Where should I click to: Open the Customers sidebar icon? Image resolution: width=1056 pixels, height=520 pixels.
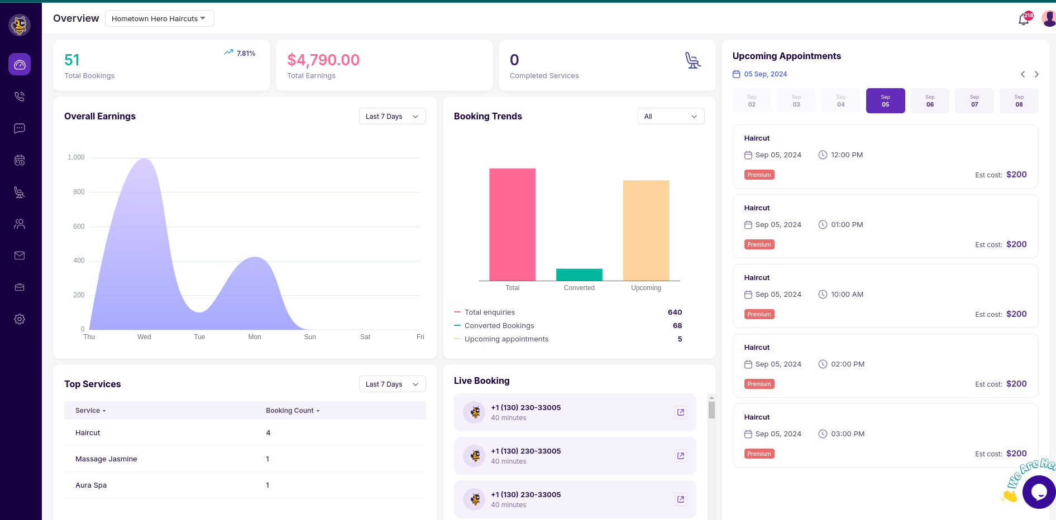[20, 224]
